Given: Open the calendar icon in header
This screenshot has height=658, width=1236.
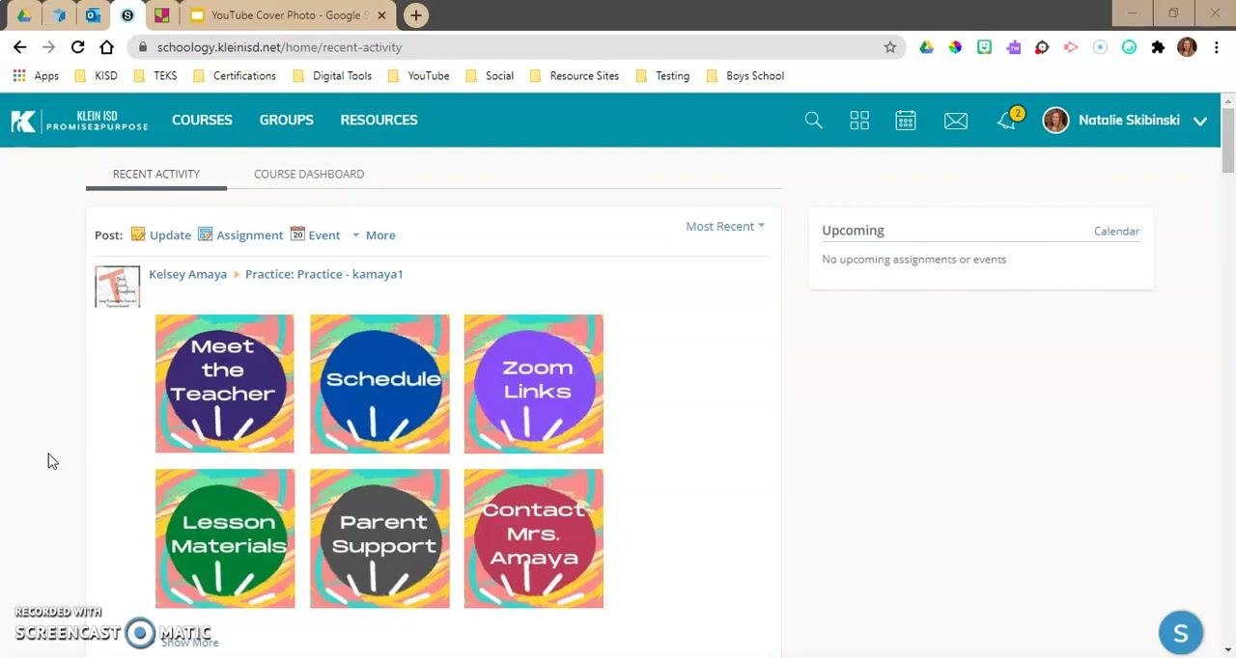Looking at the screenshot, I should click(905, 120).
